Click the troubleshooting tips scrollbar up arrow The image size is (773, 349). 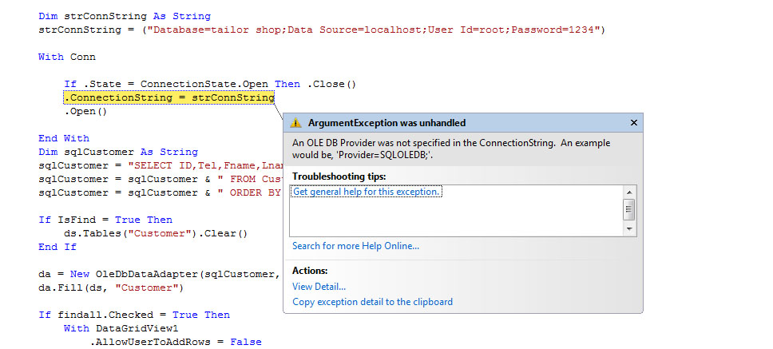(x=629, y=192)
